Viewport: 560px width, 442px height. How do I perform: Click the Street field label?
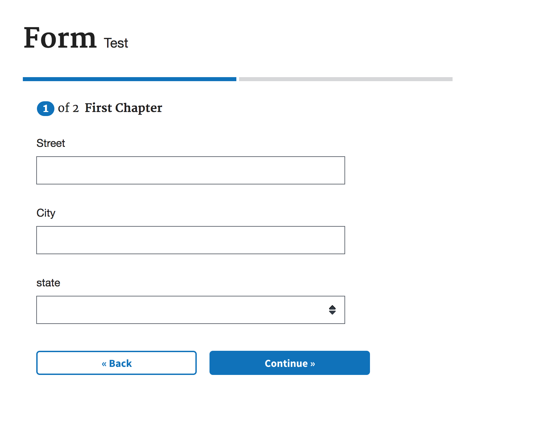tap(51, 143)
